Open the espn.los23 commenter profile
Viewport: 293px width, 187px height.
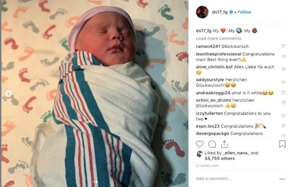[208, 126]
